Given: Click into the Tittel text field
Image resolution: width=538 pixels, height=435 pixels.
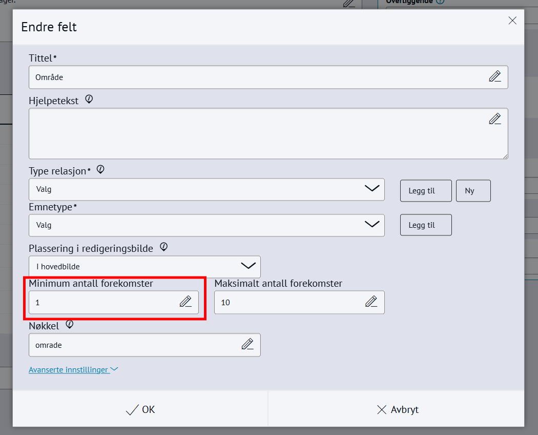Looking at the screenshot, I should coord(256,77).
